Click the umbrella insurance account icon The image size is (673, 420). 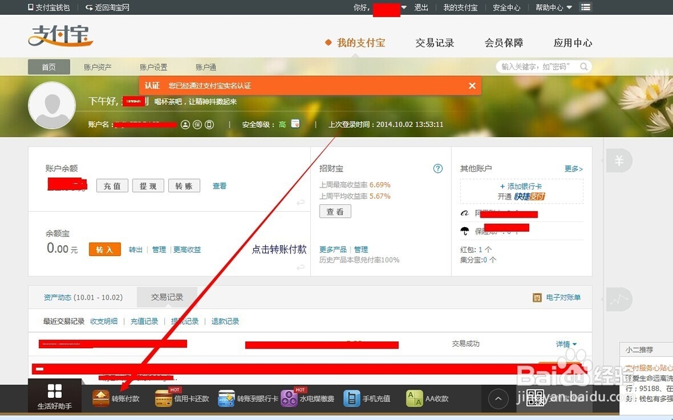[x=465, y=231]
